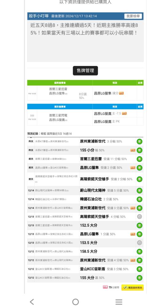Click the 韓國石油公社 2 分贏 prediction text
Screen dimensions: 151x308
99,199
